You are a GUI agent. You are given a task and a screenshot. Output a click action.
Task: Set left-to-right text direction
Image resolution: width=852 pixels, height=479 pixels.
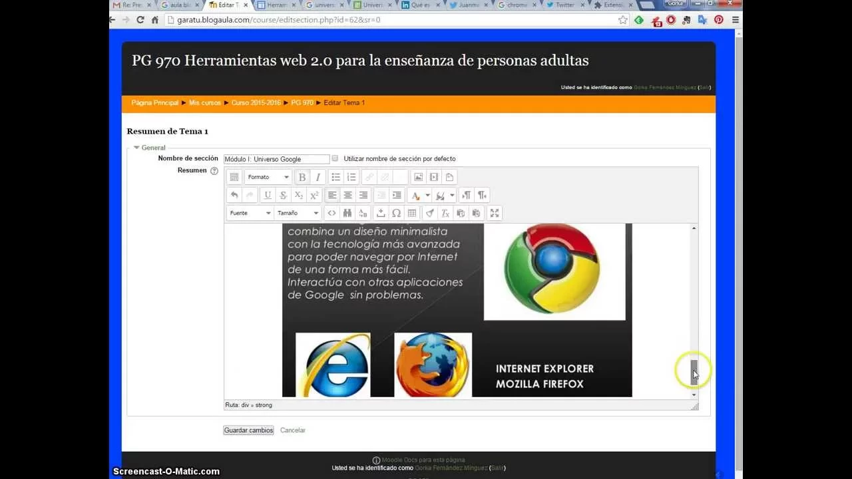(467, 195)
